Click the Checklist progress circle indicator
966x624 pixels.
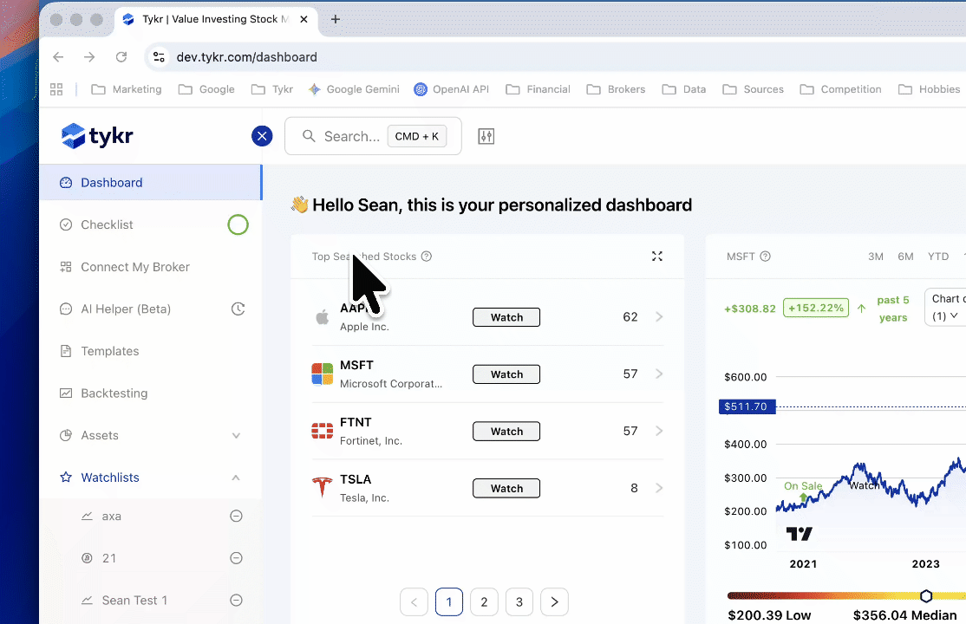click(x=238, y=225)
